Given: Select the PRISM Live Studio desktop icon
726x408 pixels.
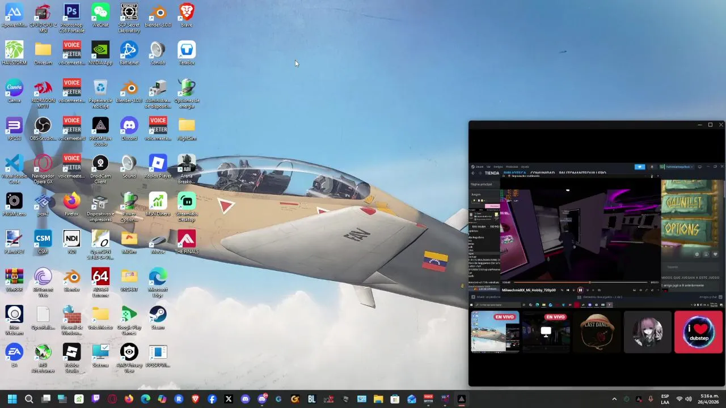Looking at the screenshot, I should click(100, 131).
